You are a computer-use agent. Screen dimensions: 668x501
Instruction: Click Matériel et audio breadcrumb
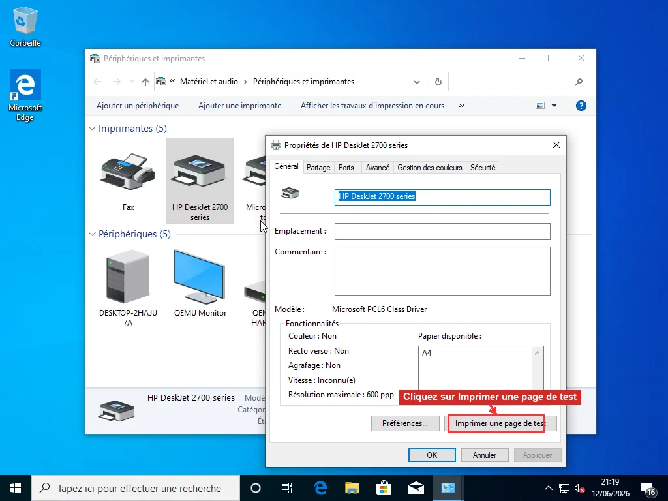[x=209, y=82]
